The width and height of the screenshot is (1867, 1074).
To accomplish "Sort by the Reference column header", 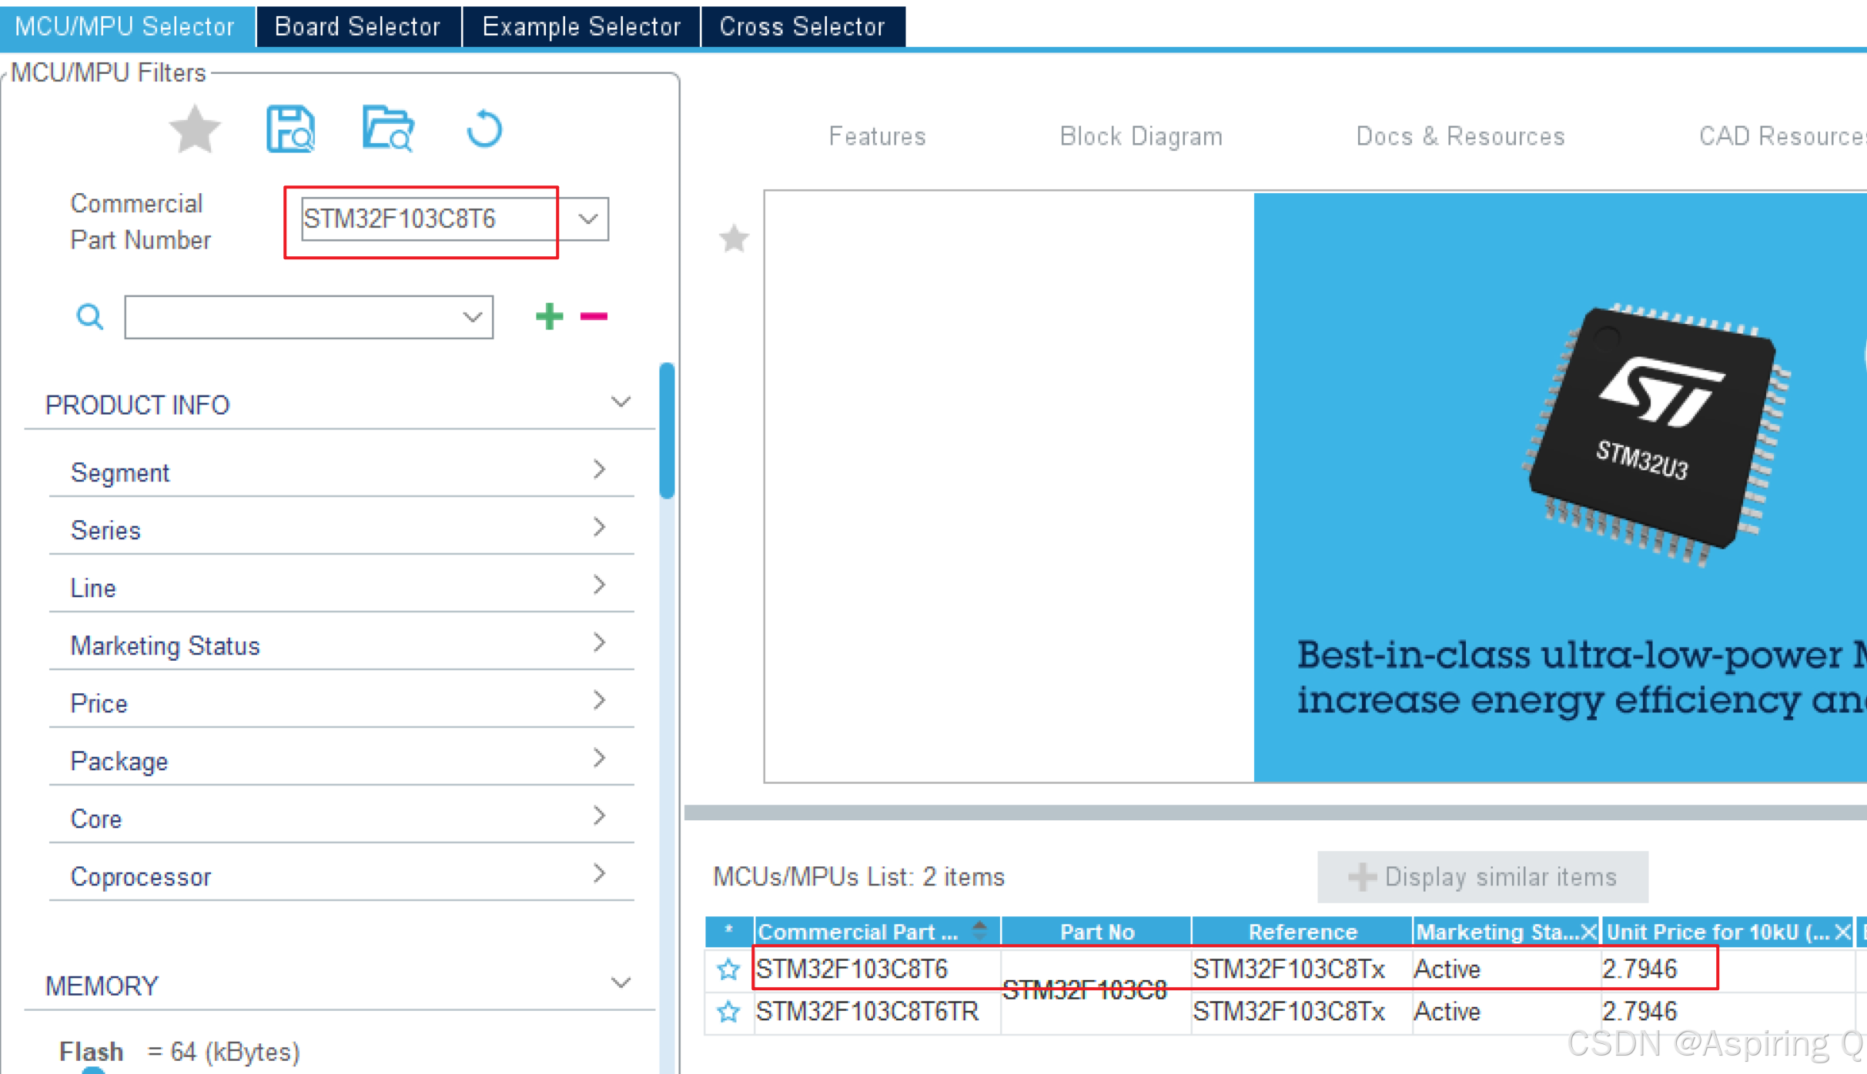I will (x=1302, y=932).
